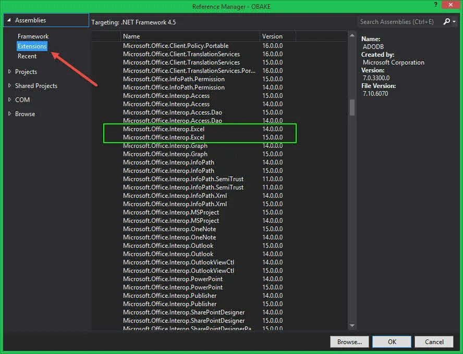This screenshot has width=463, height=354.
Task: Click the 7.10.6070 file version value
Action: [375, 93]
